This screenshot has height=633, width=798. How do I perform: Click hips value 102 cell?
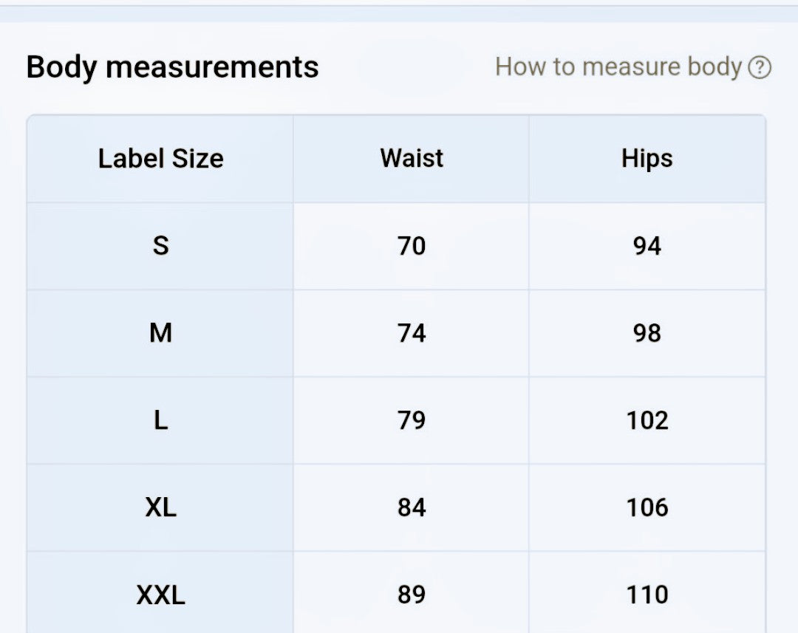tap(647, 420)
